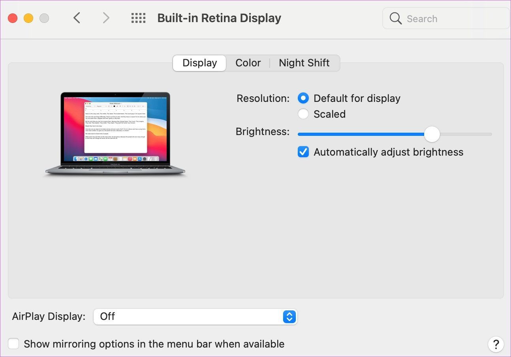Switch to the Color tab
Screen dimensions: 511x357
[248, 63]
